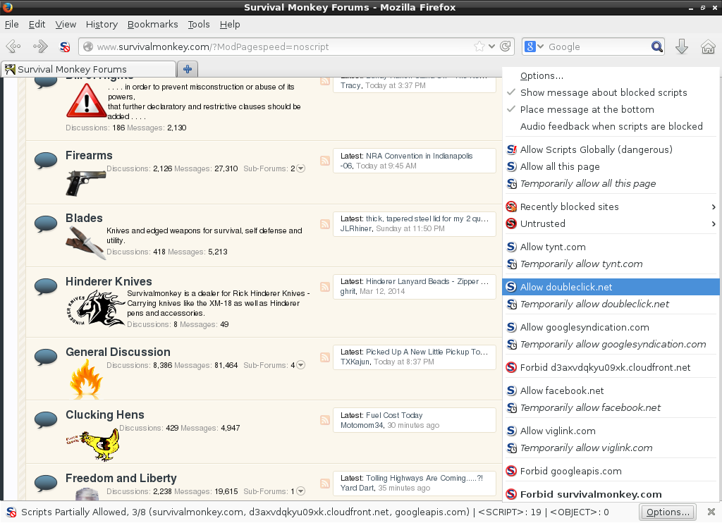This screenshot has width=722, height=523.
Task: Select Forbid survivalmonkey.com
Action: tap(611, 494)
